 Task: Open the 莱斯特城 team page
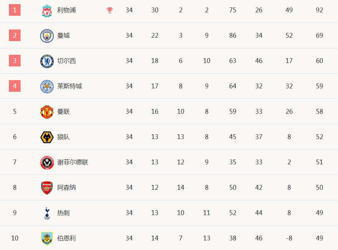tap(70, 86)
